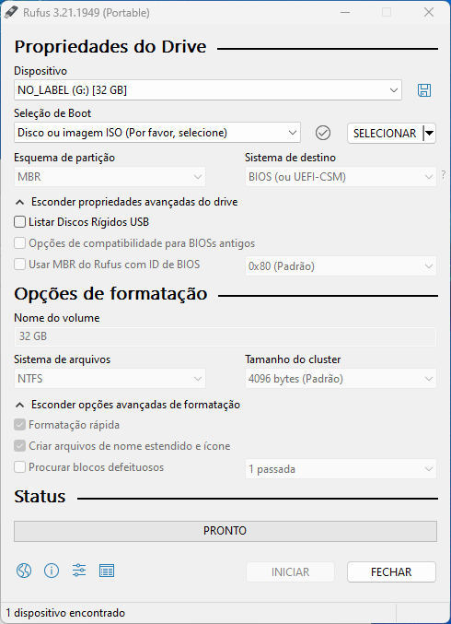Screen dimensions: 451x624
Task: Click the SELECIONAR button
Action: [384, 133]
